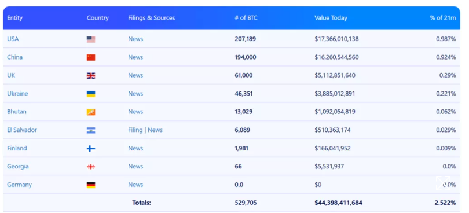Click the Germany flag icon

tap(91, 185)
